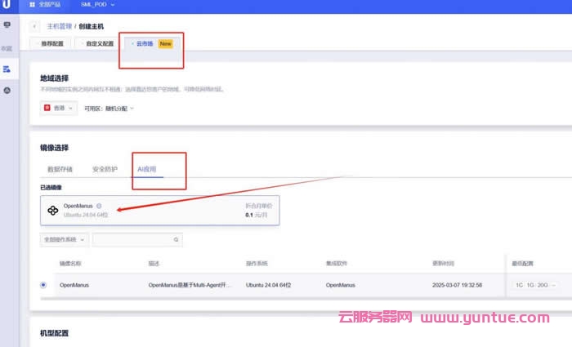The height and width of the screenshot is (347, 572).
Task: Click the search magnifier icon in image filter
Action: [x=176, y=240]
